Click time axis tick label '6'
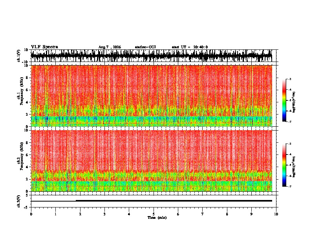 coord(178,214)
